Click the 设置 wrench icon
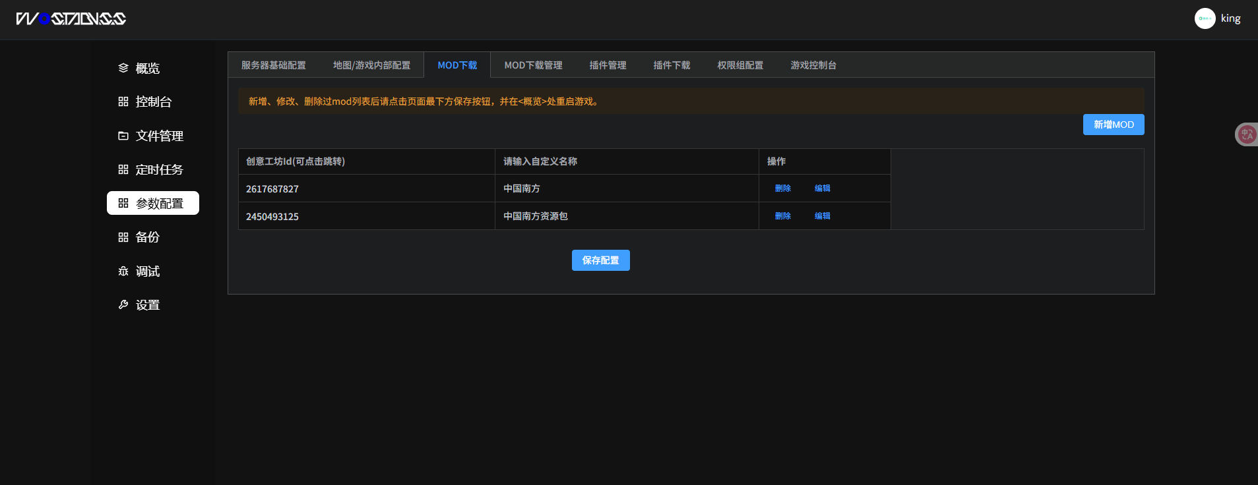 tap(123, 304)
